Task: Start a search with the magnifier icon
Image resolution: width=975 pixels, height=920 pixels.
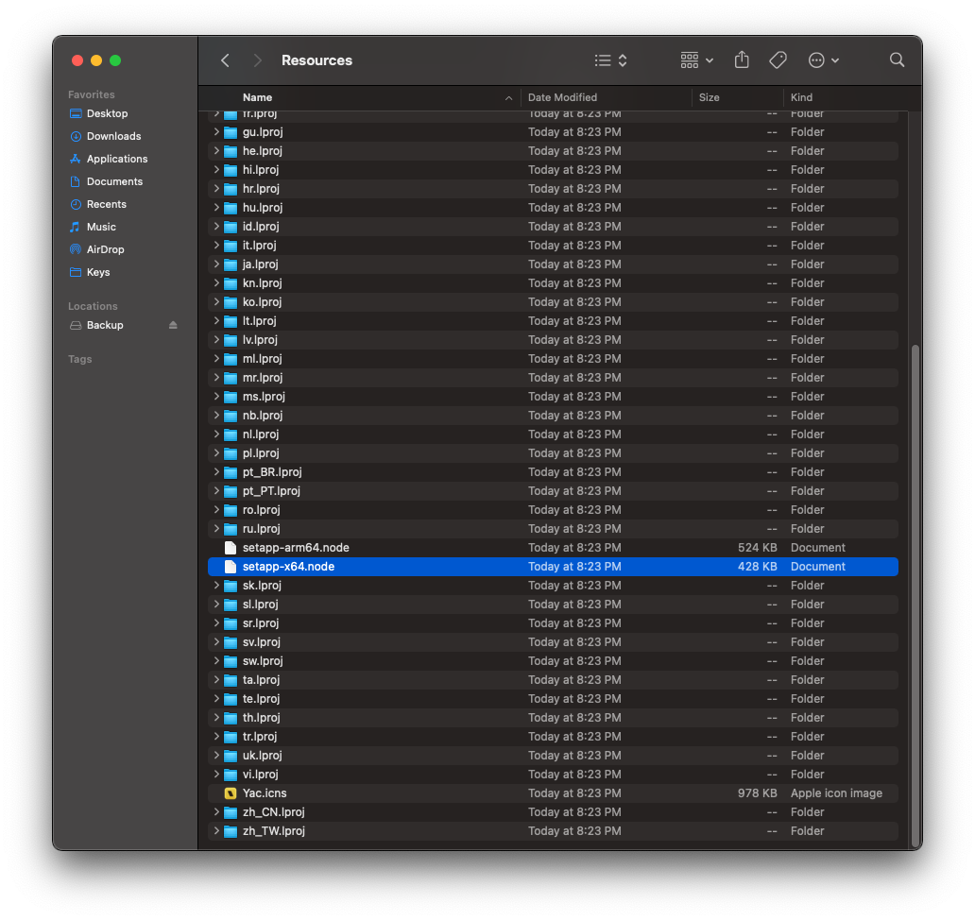Action: pos(896,60)
